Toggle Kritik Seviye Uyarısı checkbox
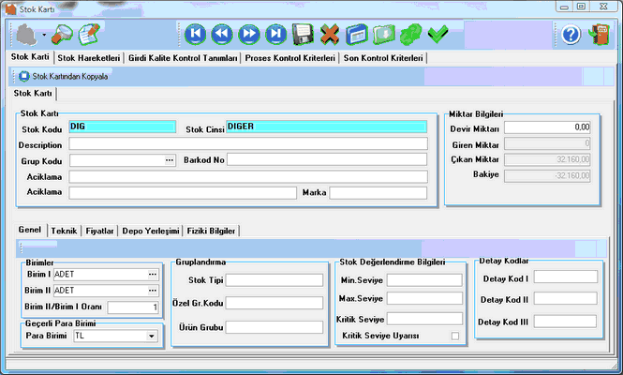623x375 pixels. pyautogui.click(x=455, y=336)
